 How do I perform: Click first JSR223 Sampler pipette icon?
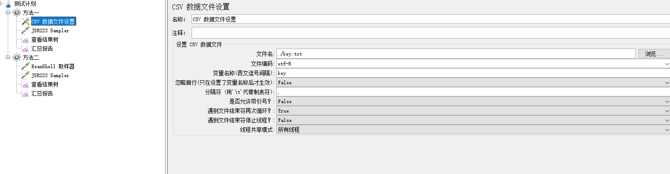[x=26, y=30]
